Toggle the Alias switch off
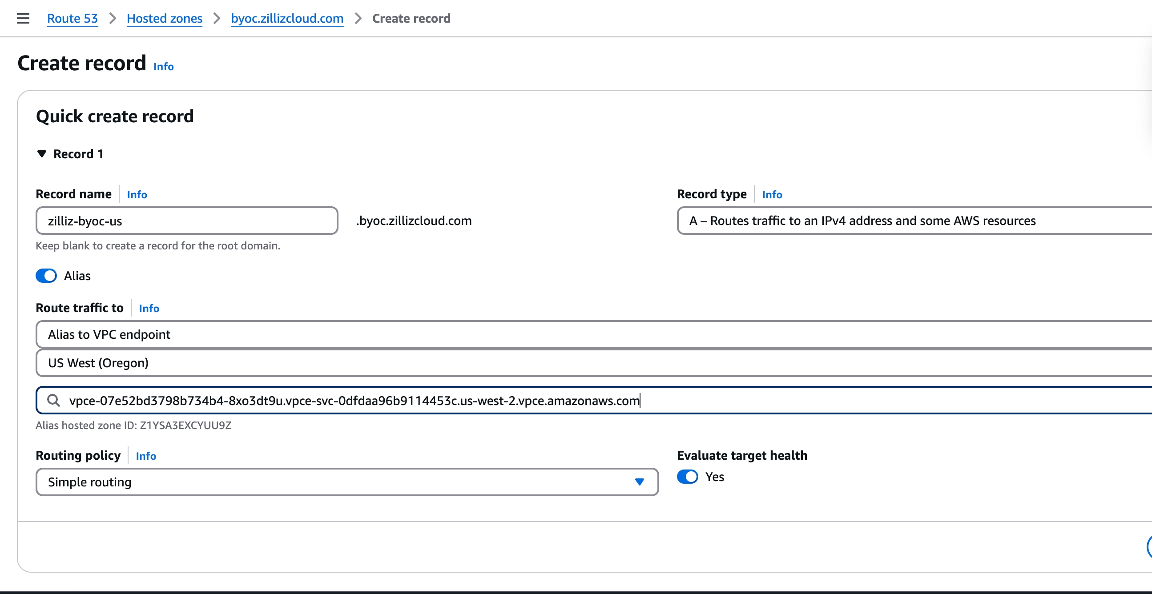The image size is (1152, 594). coord(46,276)
